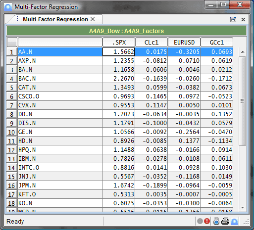This screenshot has width=254, height=230.
Task: Select row header 4
Action: coord(11,79)
